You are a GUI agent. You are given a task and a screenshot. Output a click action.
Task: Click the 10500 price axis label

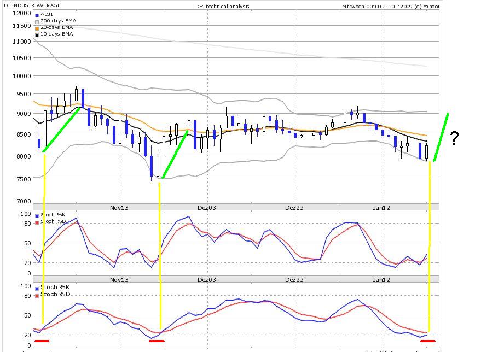pos(22,58)
